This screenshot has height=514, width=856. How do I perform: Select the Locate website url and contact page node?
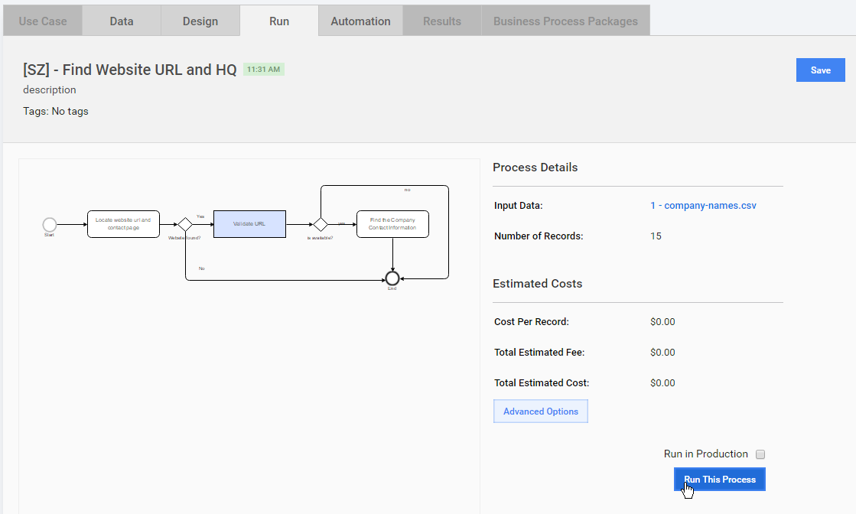pos(123,223)
